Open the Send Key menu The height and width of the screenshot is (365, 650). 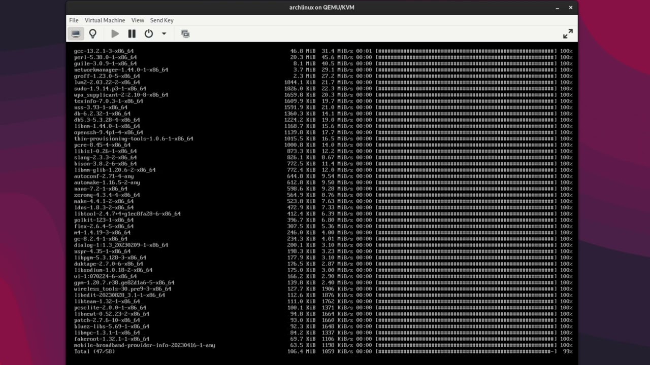pyautogui.click(x=161, y=20)
